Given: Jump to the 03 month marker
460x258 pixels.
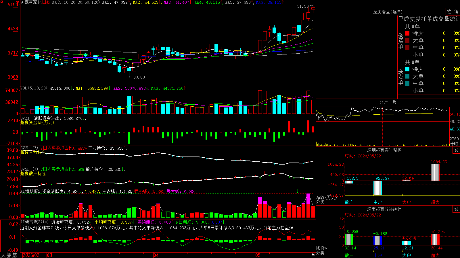Looking at the screenshot, I should pos(49,255).
